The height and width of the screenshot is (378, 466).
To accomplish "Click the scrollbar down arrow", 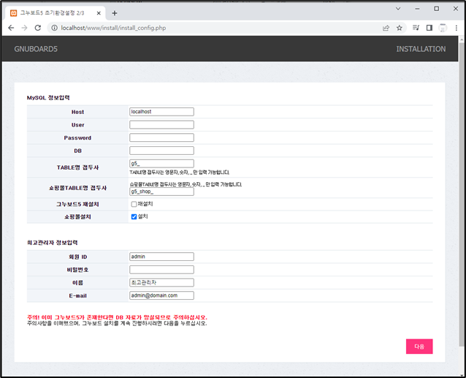I will (462, 374).
